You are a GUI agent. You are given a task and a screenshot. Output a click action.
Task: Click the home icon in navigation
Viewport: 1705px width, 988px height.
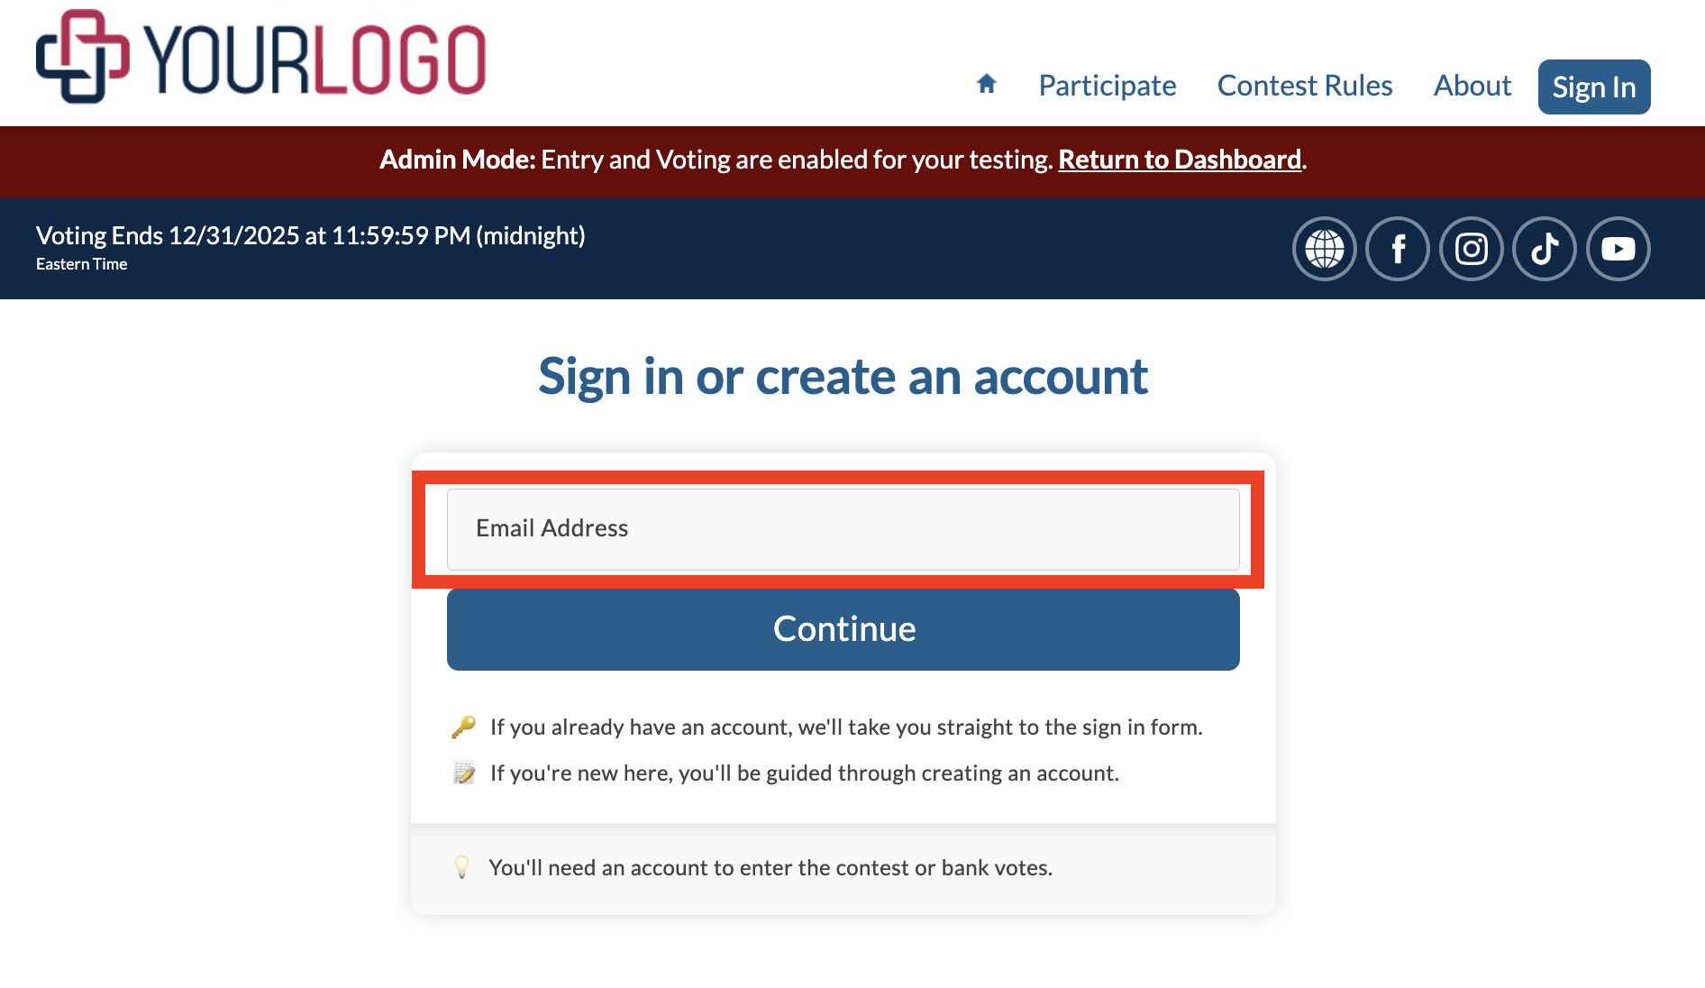(987, 84)
